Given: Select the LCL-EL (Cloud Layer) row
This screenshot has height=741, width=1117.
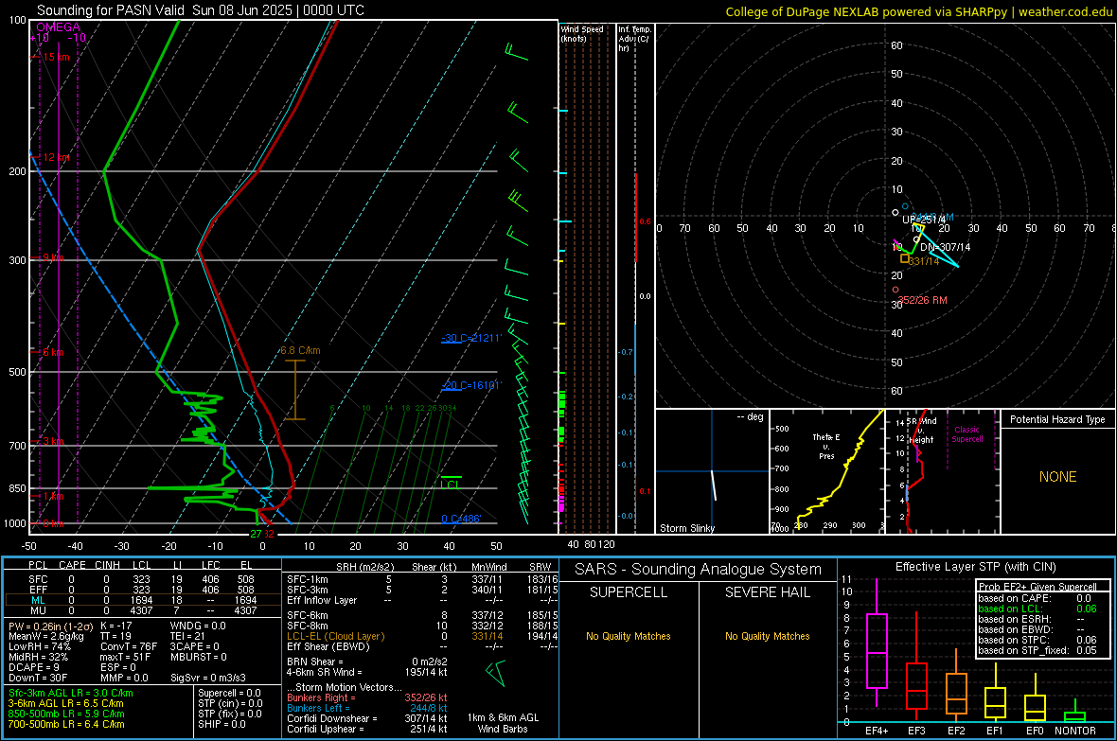Looking at the screenshot, I should pos(422,636).
